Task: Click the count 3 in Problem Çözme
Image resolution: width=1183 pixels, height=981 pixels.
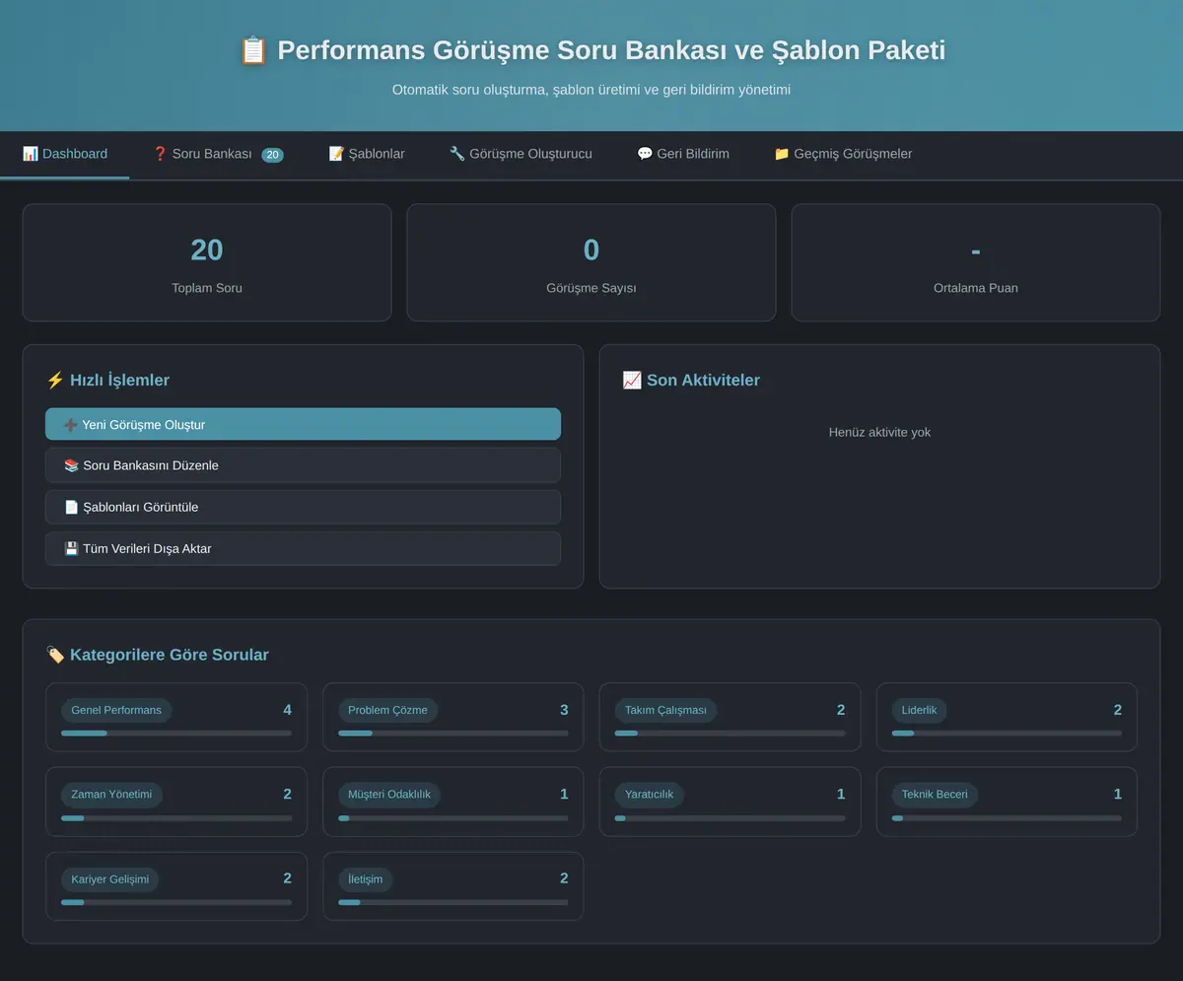Action: click(564, 710)
